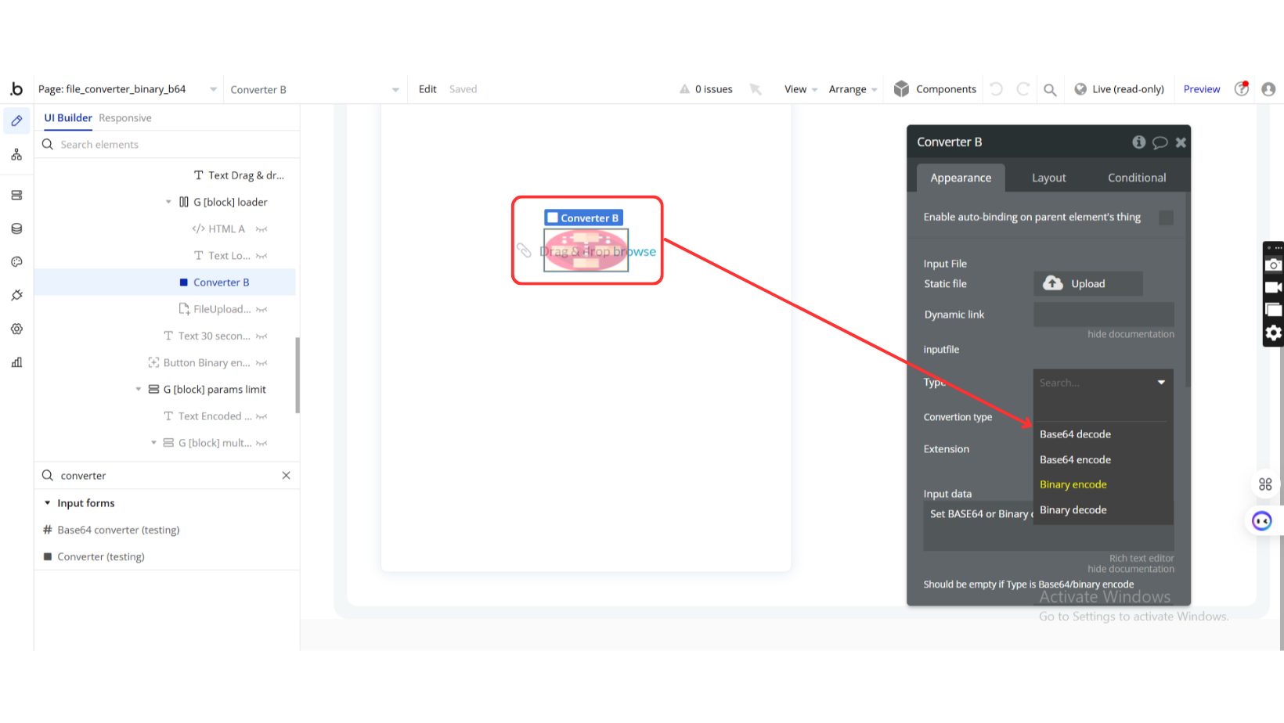Toggle visibility of Button Binary en... element
Image resolution: width=1284 pixels, height=723 pixels.
[261, 363]
